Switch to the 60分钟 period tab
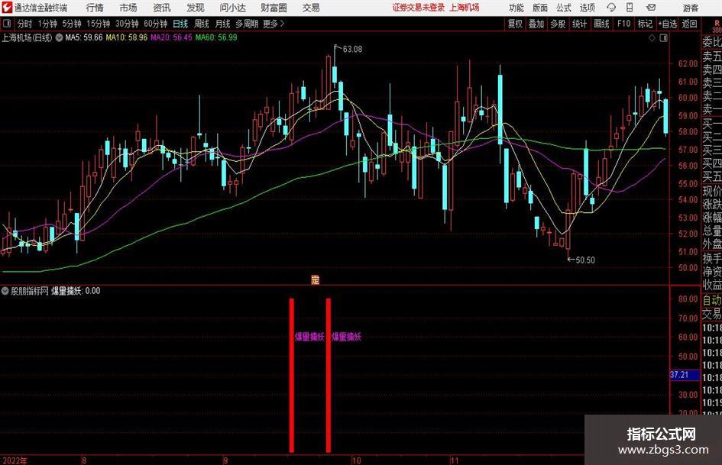 coord(155,24)
